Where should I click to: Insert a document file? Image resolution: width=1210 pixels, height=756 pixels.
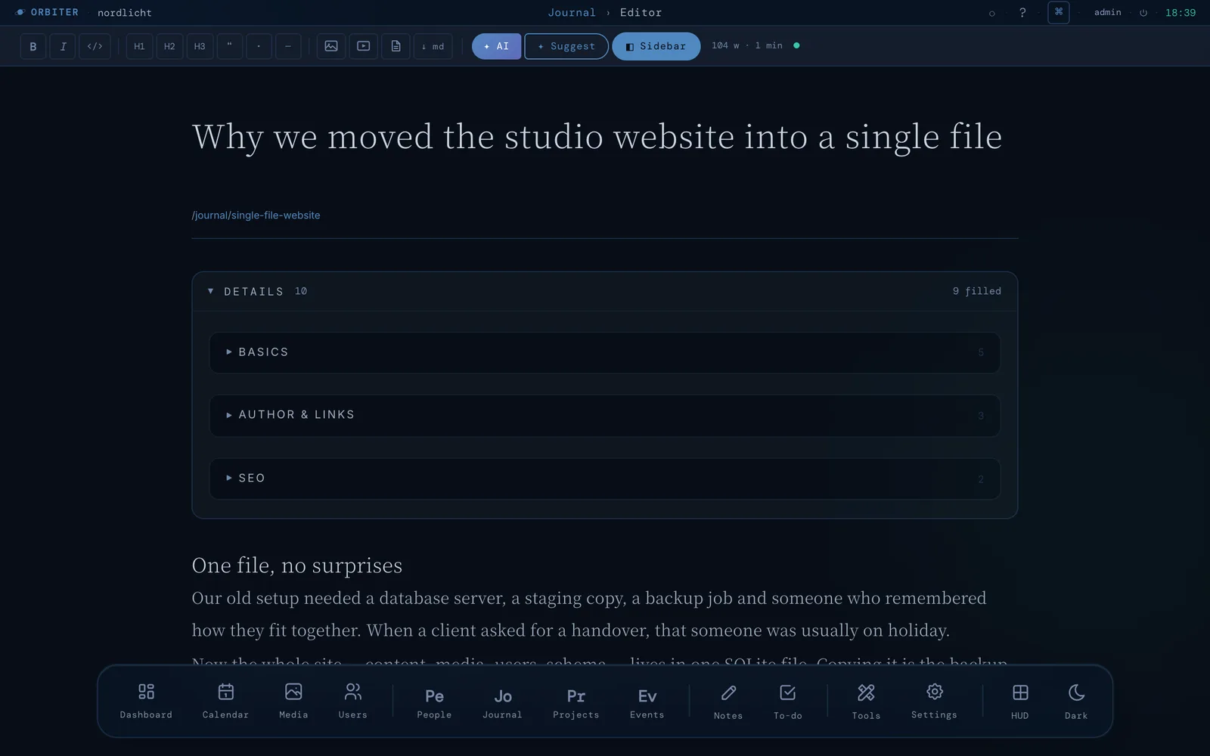click(396, 46)
